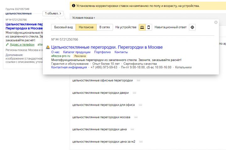226x150 pixels.
Task: Click ad headline 'Цельностеклянные перегородки. Перегородки в Москве'
Action: [107, 47]
